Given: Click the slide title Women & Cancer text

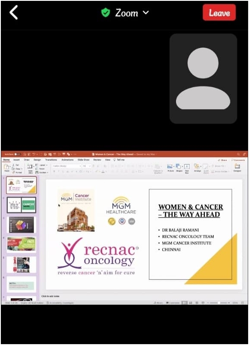Looking at the screenshot, I should coord(191,210).
